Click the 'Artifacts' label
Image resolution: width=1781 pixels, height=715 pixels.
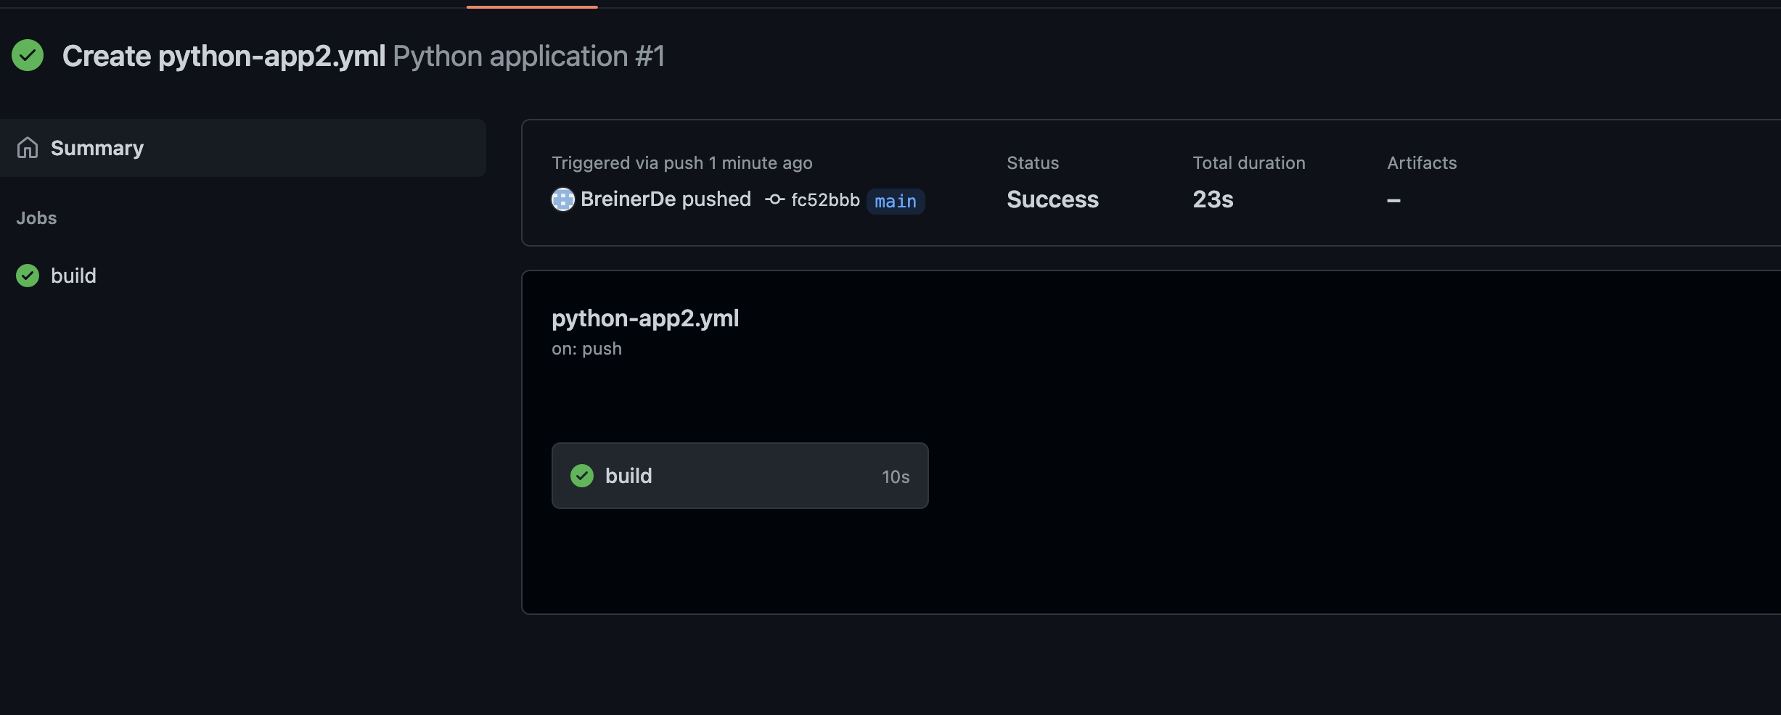1422,163
